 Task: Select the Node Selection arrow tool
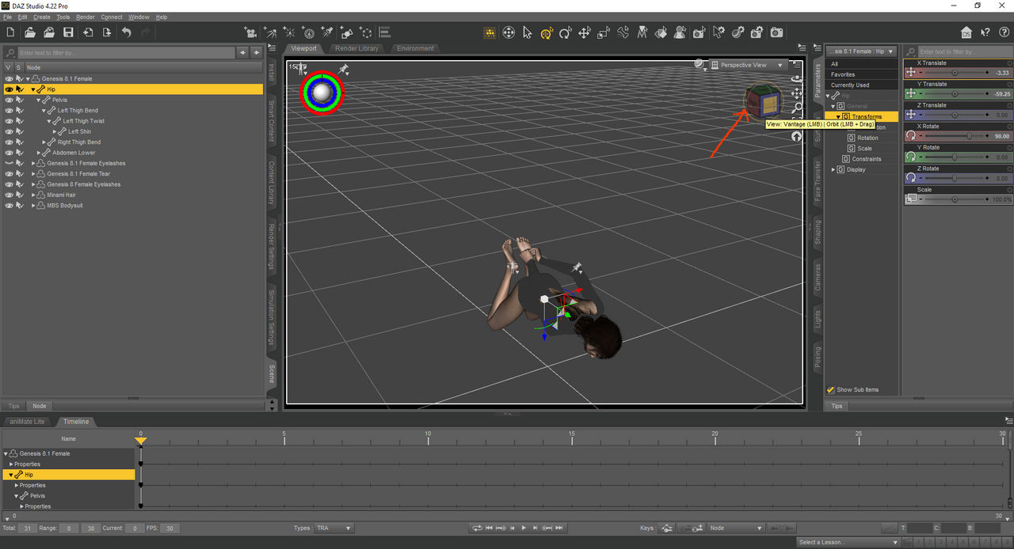(x=528, y=32)
